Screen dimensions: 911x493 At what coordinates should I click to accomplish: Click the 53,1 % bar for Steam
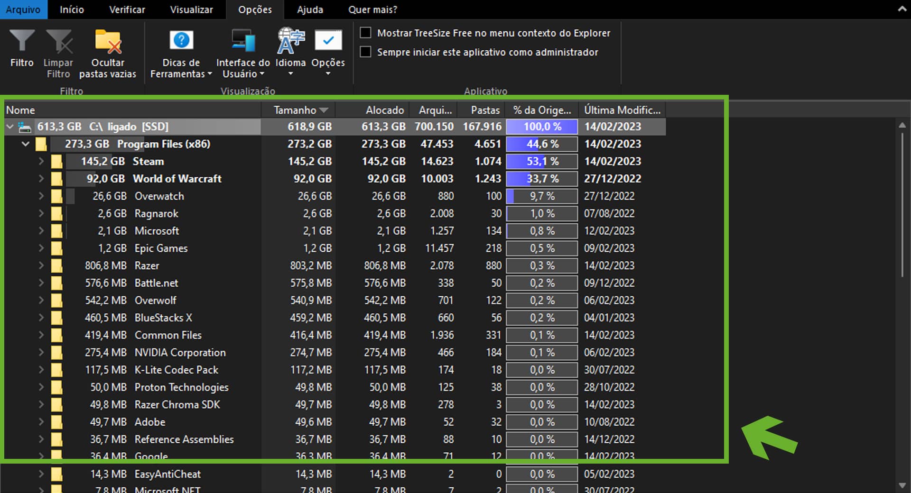point(542,162)
